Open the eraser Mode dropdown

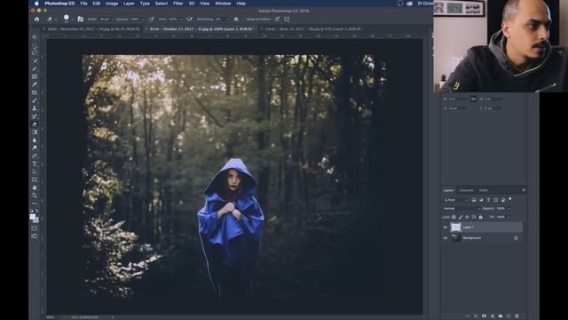click(106, 20)
